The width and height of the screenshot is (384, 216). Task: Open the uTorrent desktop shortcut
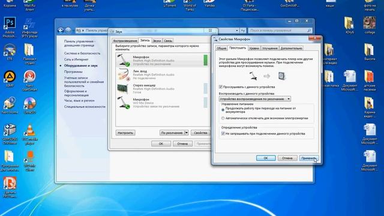(x=169, y=4)
